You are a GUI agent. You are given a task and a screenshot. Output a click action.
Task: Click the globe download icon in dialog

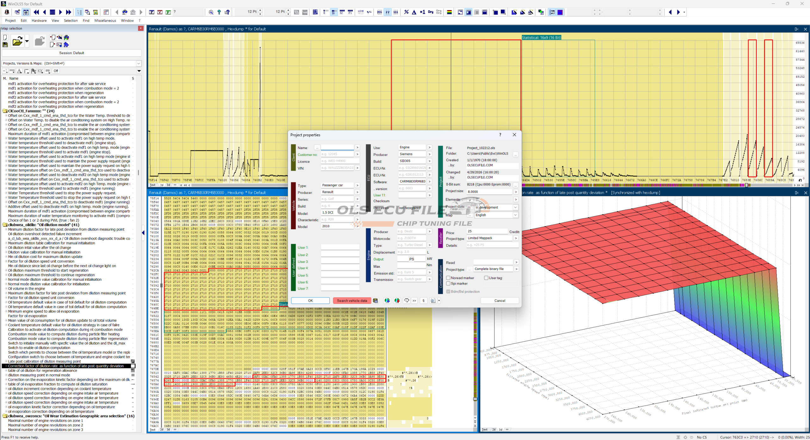coord(387,301)
